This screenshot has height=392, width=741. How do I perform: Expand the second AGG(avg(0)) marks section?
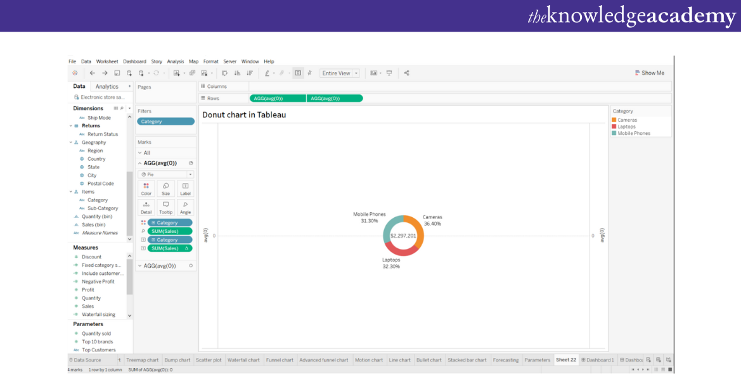point(140,266)
